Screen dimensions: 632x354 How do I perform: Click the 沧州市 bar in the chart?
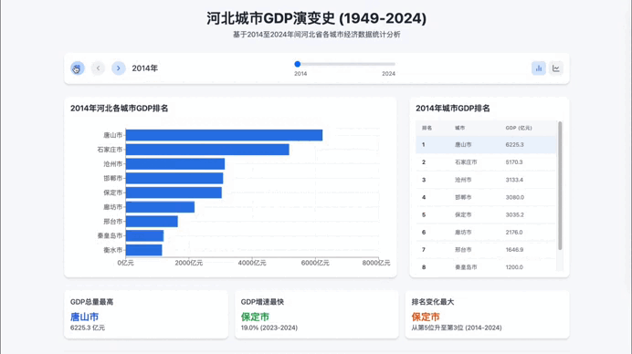tap(175, 164)
